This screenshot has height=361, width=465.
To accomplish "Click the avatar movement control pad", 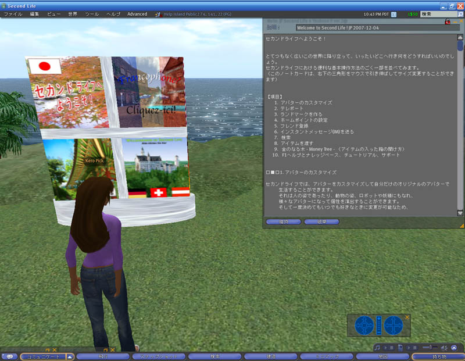I will [x=364, y=326].
